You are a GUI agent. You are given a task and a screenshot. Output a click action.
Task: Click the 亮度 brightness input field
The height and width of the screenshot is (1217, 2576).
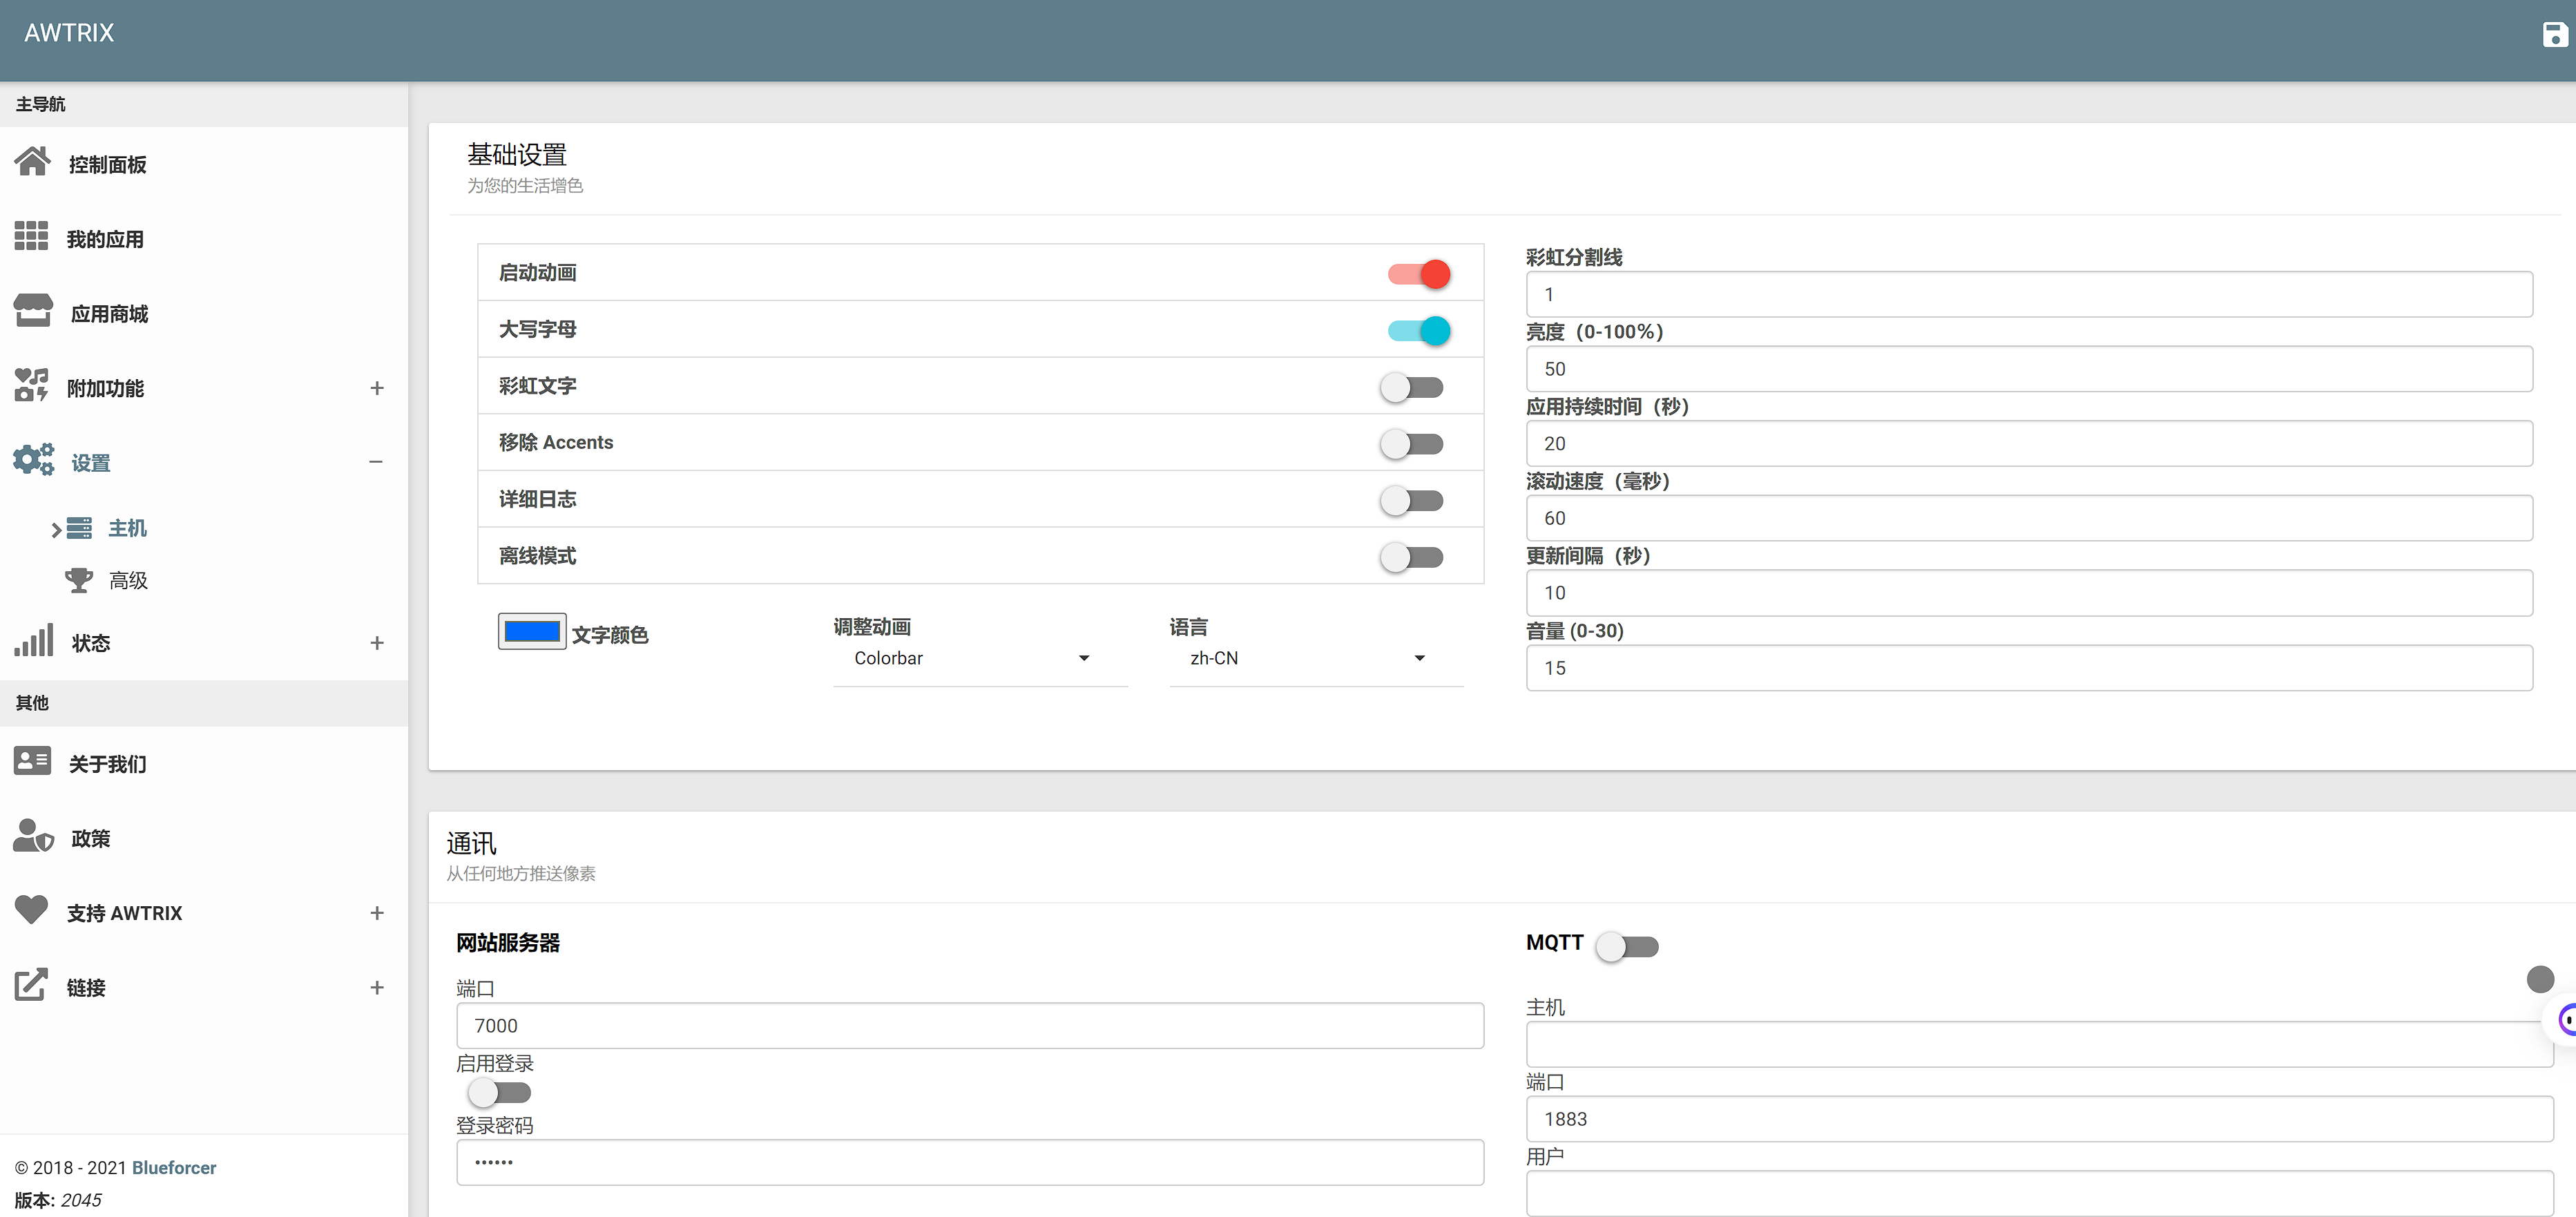tap(2028, 369)
